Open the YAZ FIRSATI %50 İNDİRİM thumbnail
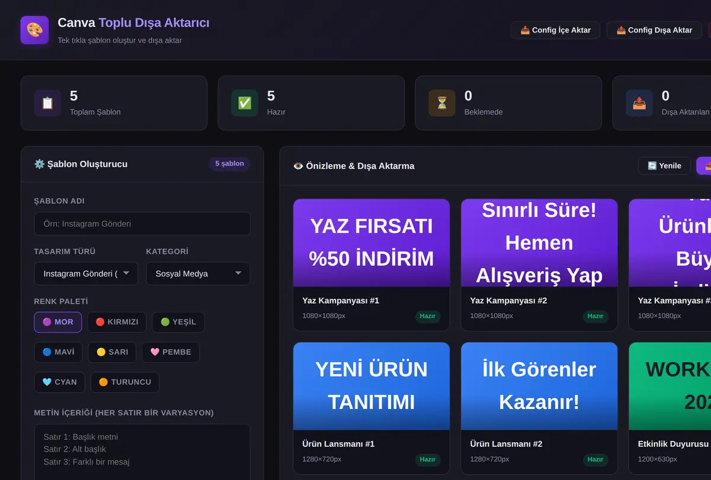 click(x=371, y=243)
